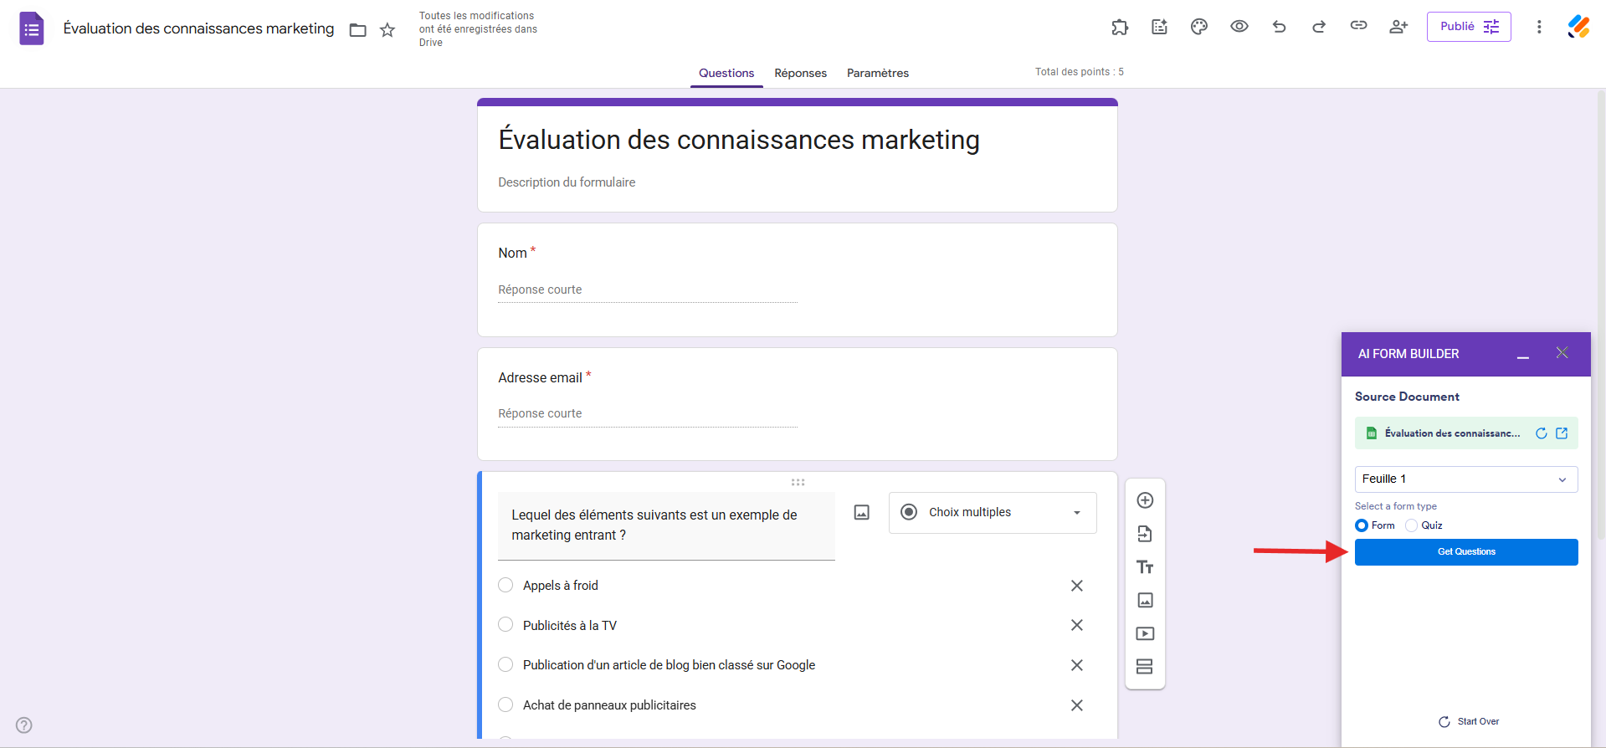Open the 'Feuille 1' sheet dropdown

click(x=1466, y=479)
